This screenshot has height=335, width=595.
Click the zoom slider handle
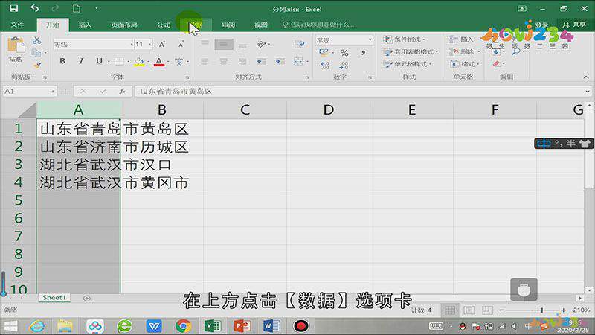coord(541,310)
